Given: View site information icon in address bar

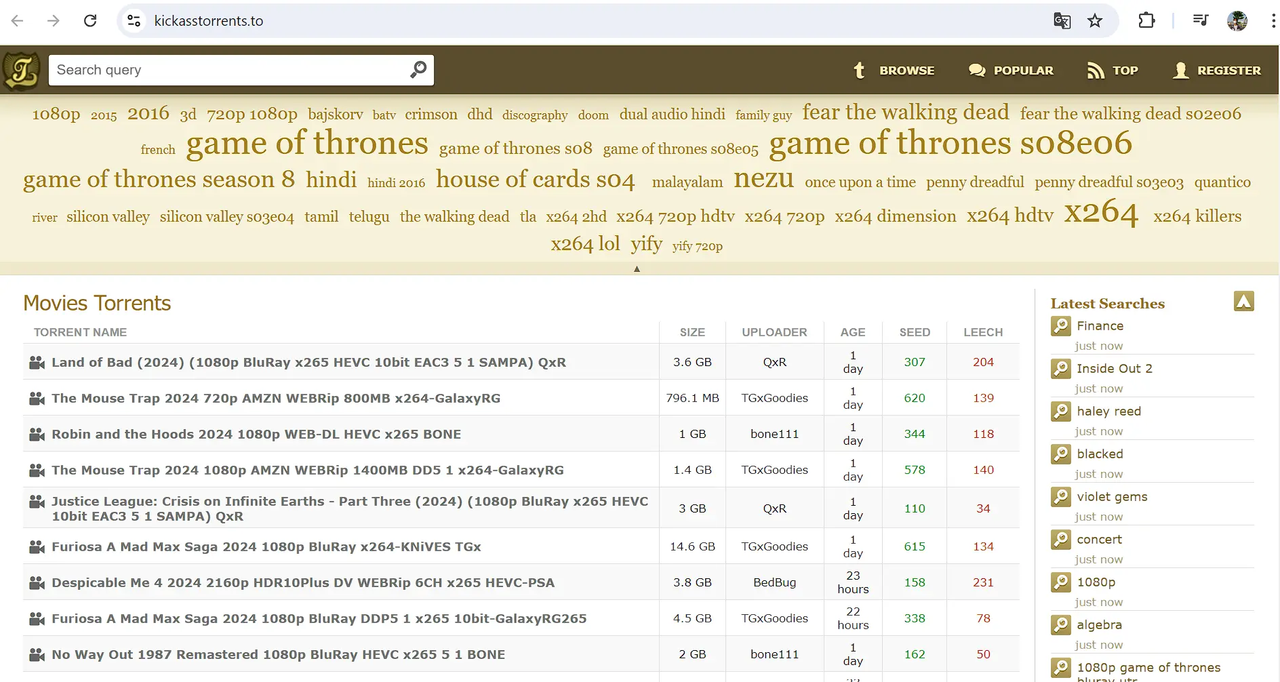Looking at the screenshot, I should coord(134,21).
